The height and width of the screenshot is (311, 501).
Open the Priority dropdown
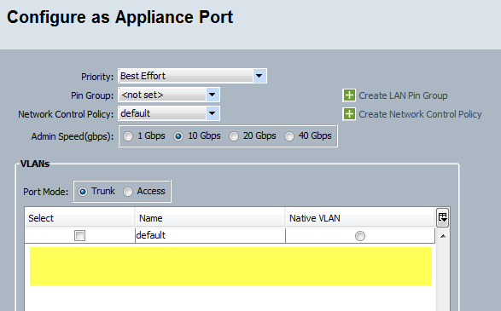pos(192,76)
